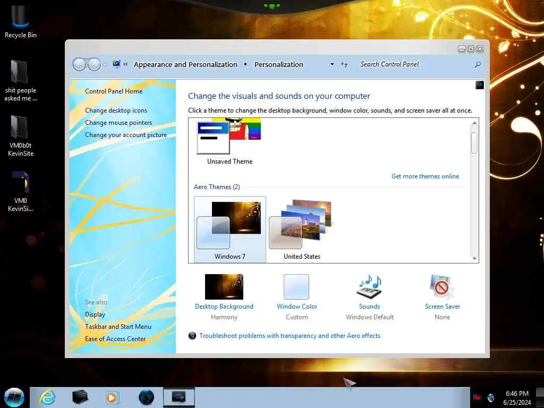Image resolution: width=544 pixels, height=408 pixels.
Task: Open Desktop Background thumbnail icon
Action: (x=224, y=286)
